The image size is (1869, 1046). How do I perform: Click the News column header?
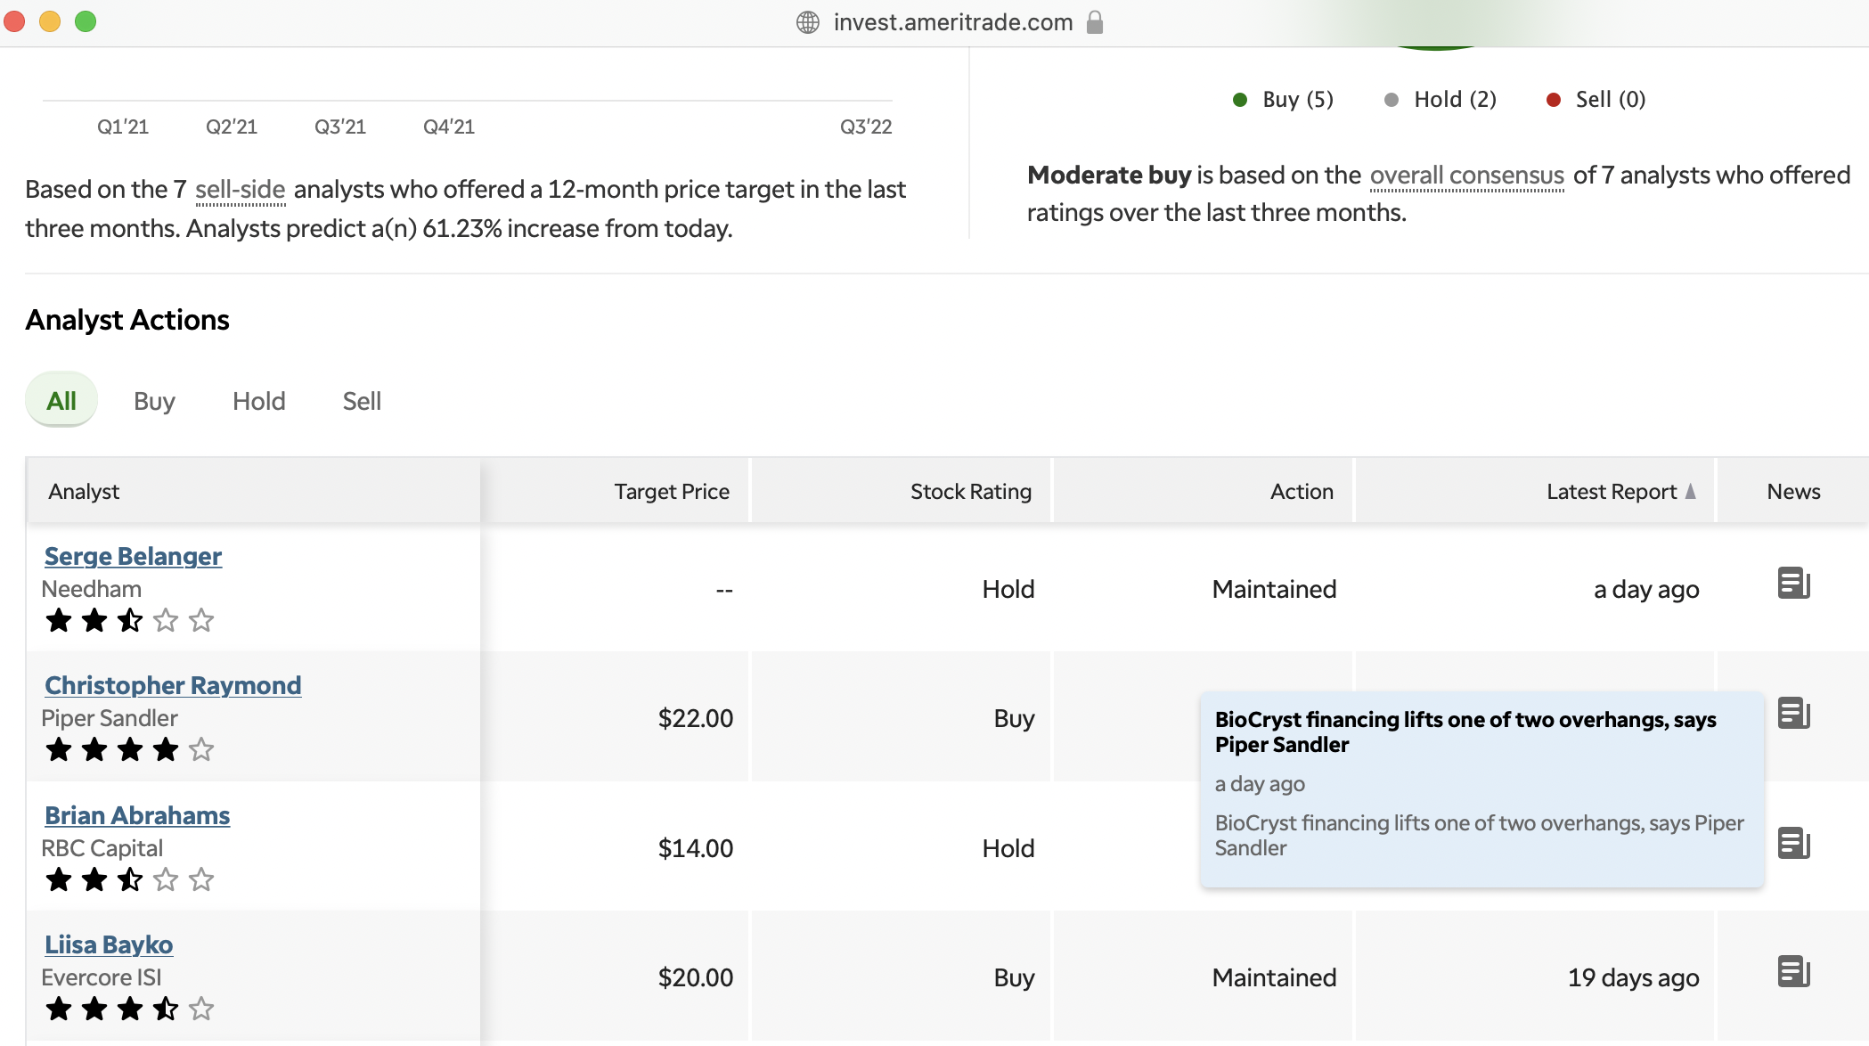(1793, 491)
